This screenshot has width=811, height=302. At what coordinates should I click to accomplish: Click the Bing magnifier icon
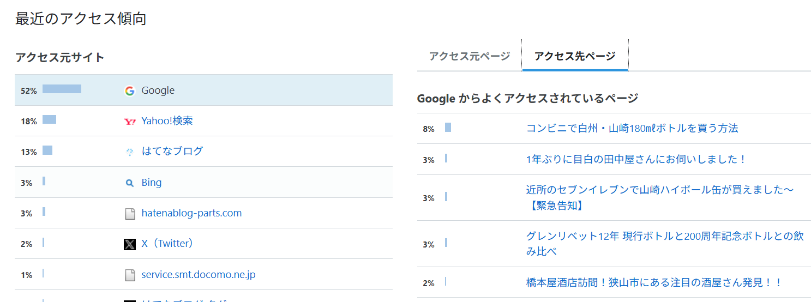point(129,183)
